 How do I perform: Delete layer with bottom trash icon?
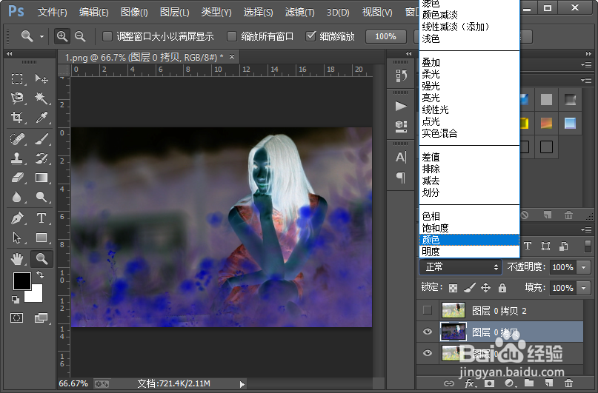pos(568,383)
